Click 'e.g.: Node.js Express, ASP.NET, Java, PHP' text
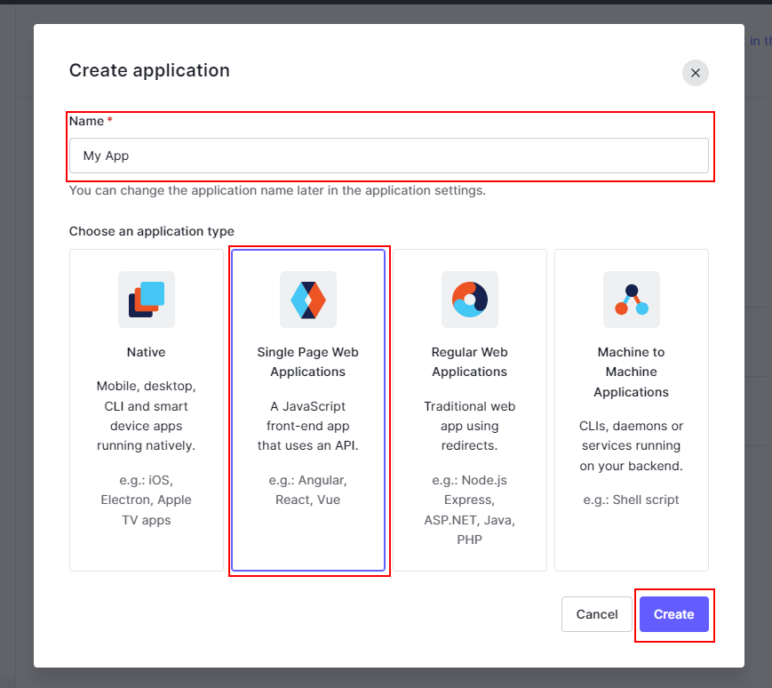772x688 pixels. tap(470, 509)
